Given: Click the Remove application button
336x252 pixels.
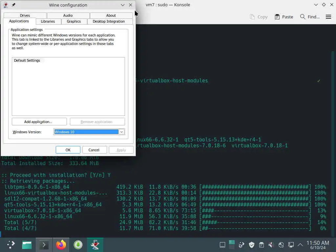Looking at the screenshot, I should [97, 122].
